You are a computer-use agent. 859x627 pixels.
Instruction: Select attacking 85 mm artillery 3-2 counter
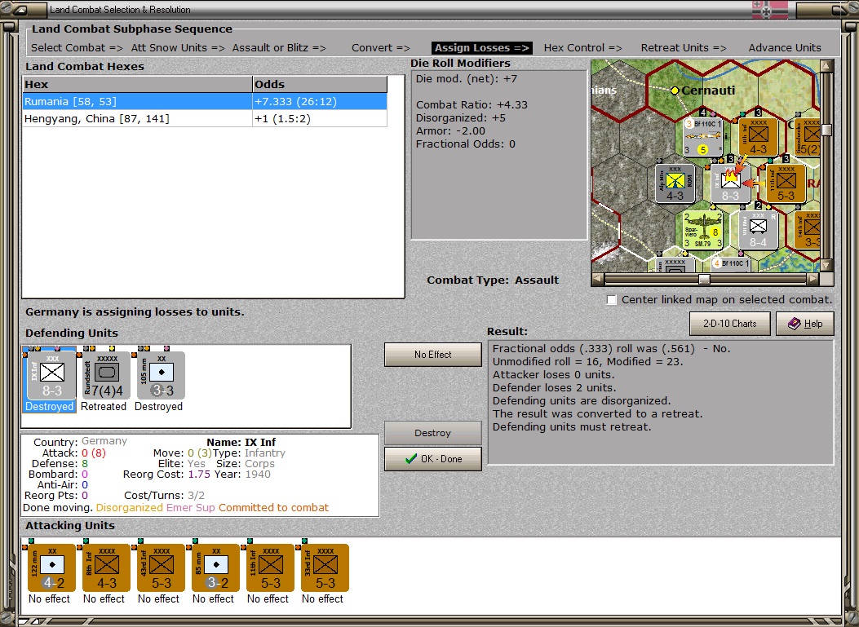[216, 567]
